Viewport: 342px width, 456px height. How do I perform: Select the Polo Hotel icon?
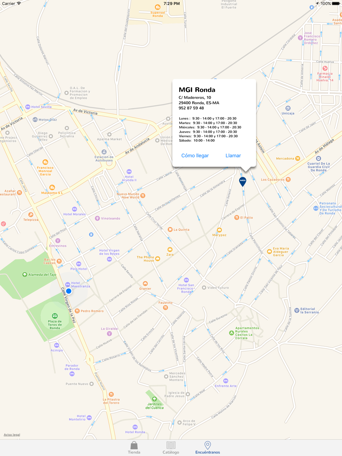[79, 264]
